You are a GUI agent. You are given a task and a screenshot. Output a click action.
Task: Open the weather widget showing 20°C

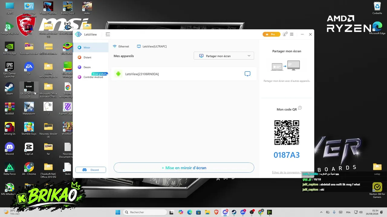click(12, 212)
